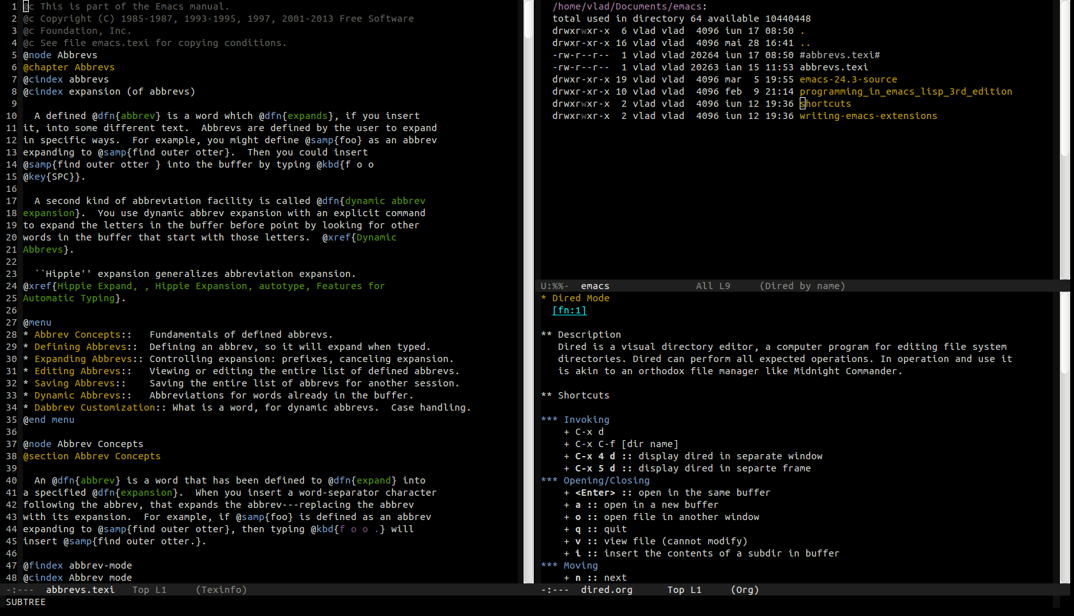The image size is (1074, 616).
Task: Click '@findex abbrev-mode' line
Action: point(77,565)
